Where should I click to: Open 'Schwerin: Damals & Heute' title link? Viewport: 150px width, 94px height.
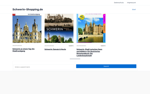(x=55, y=49)
